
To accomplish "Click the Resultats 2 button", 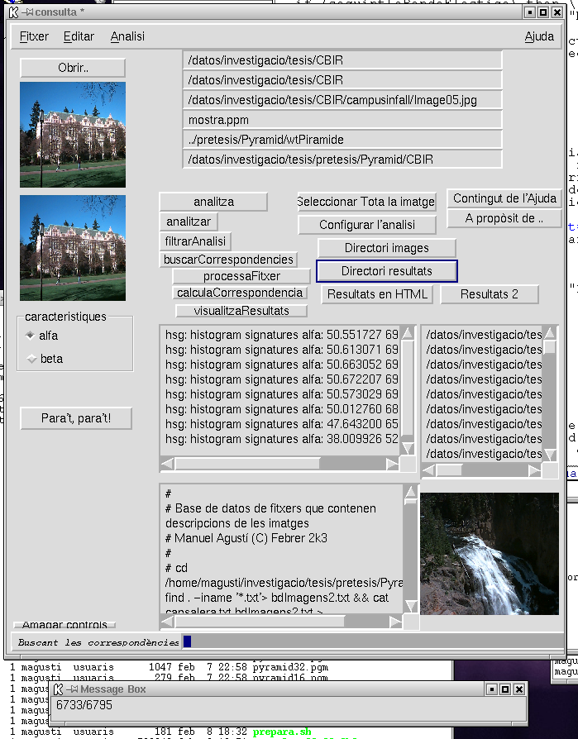I will 490,294.
